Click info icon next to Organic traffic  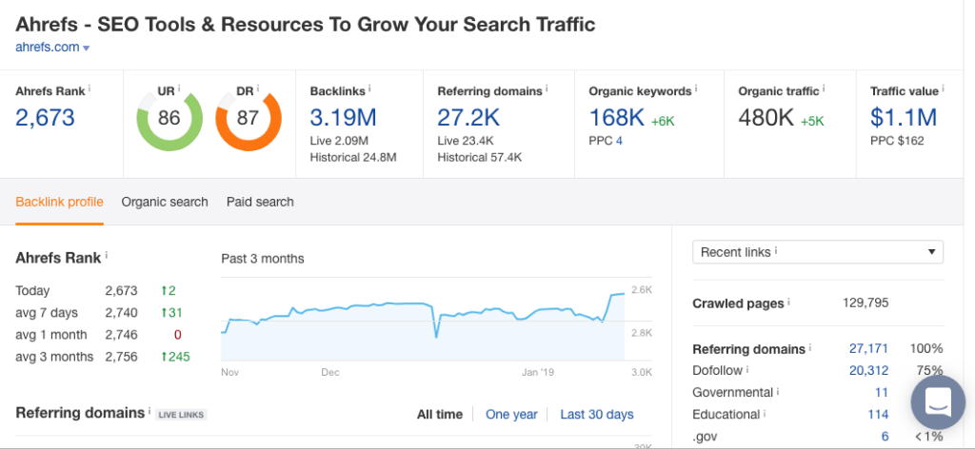pyautogui.click(x=824, y=88)
